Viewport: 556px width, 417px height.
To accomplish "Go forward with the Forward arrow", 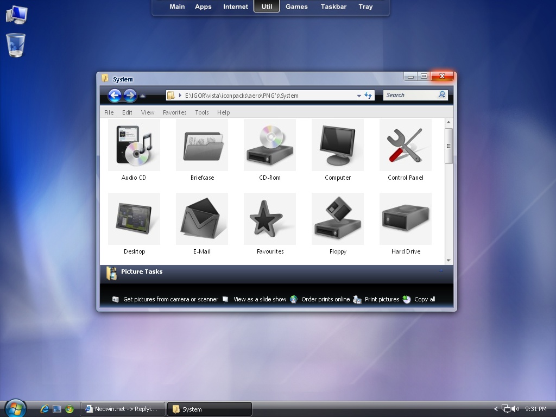I will click(x=130, y=95).
